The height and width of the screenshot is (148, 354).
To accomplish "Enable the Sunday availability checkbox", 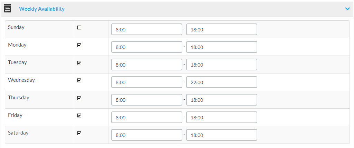I will pyautogui.click(x=79, y=28).
